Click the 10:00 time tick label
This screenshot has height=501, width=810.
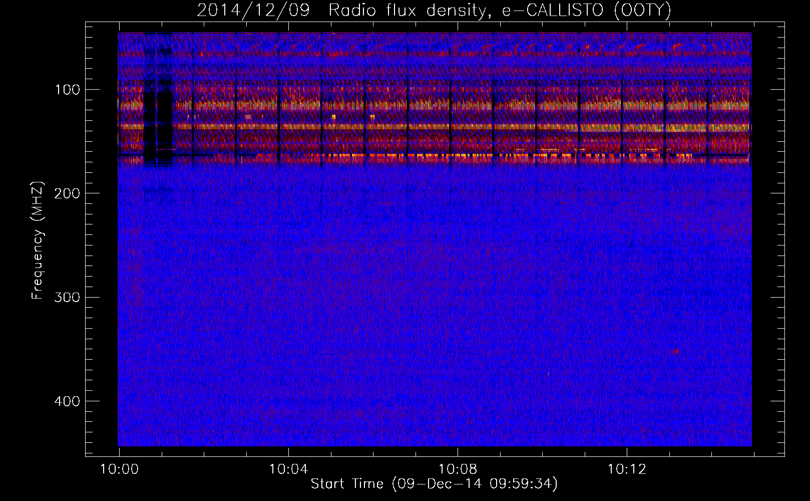[119, 469]
